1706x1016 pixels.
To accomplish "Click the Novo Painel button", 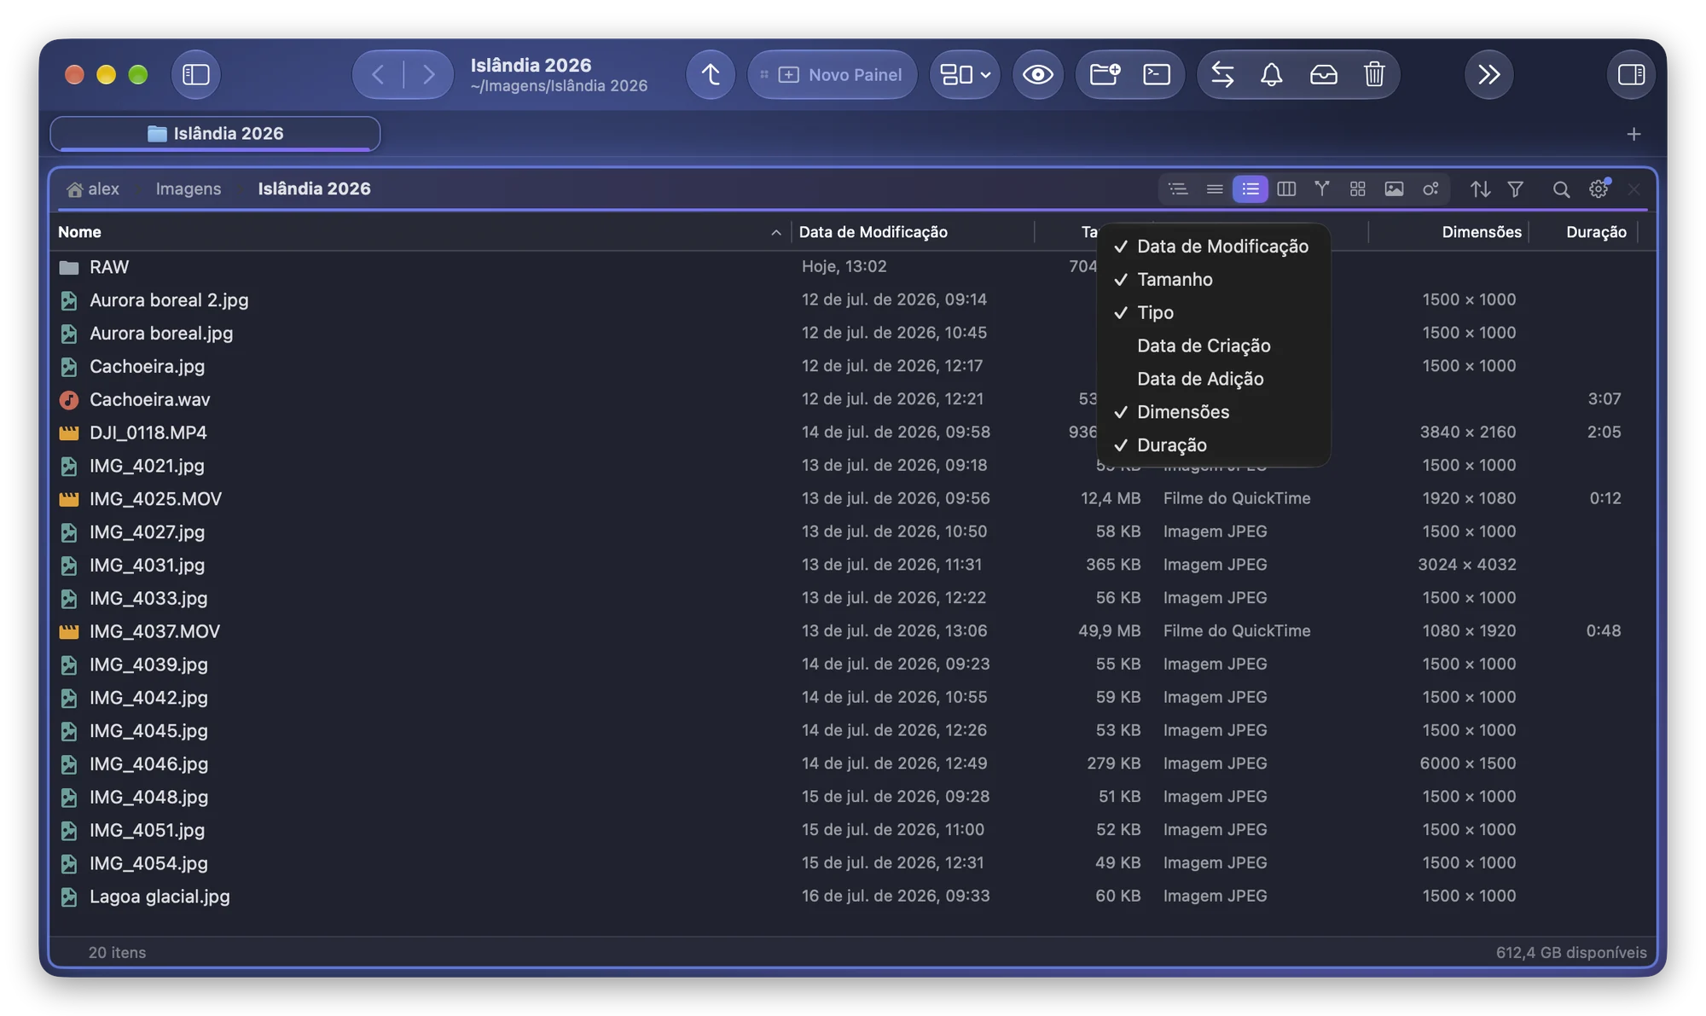I will click(832, 74).
